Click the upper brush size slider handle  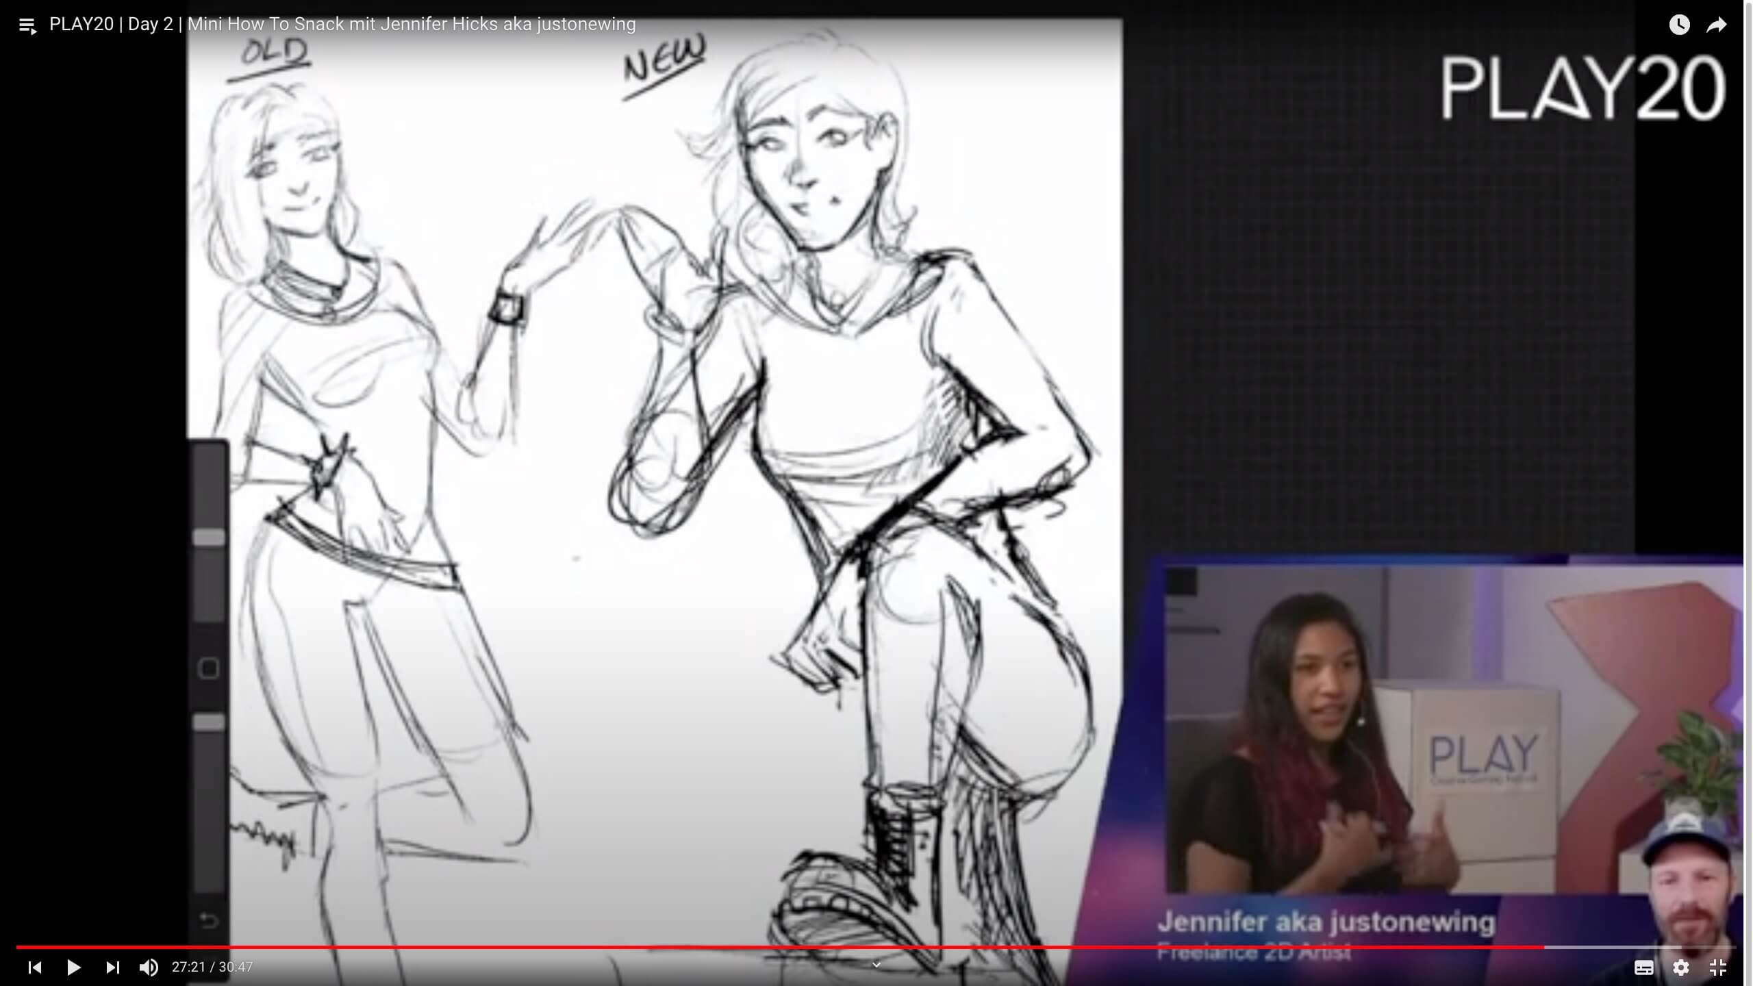tap(209, 538)
